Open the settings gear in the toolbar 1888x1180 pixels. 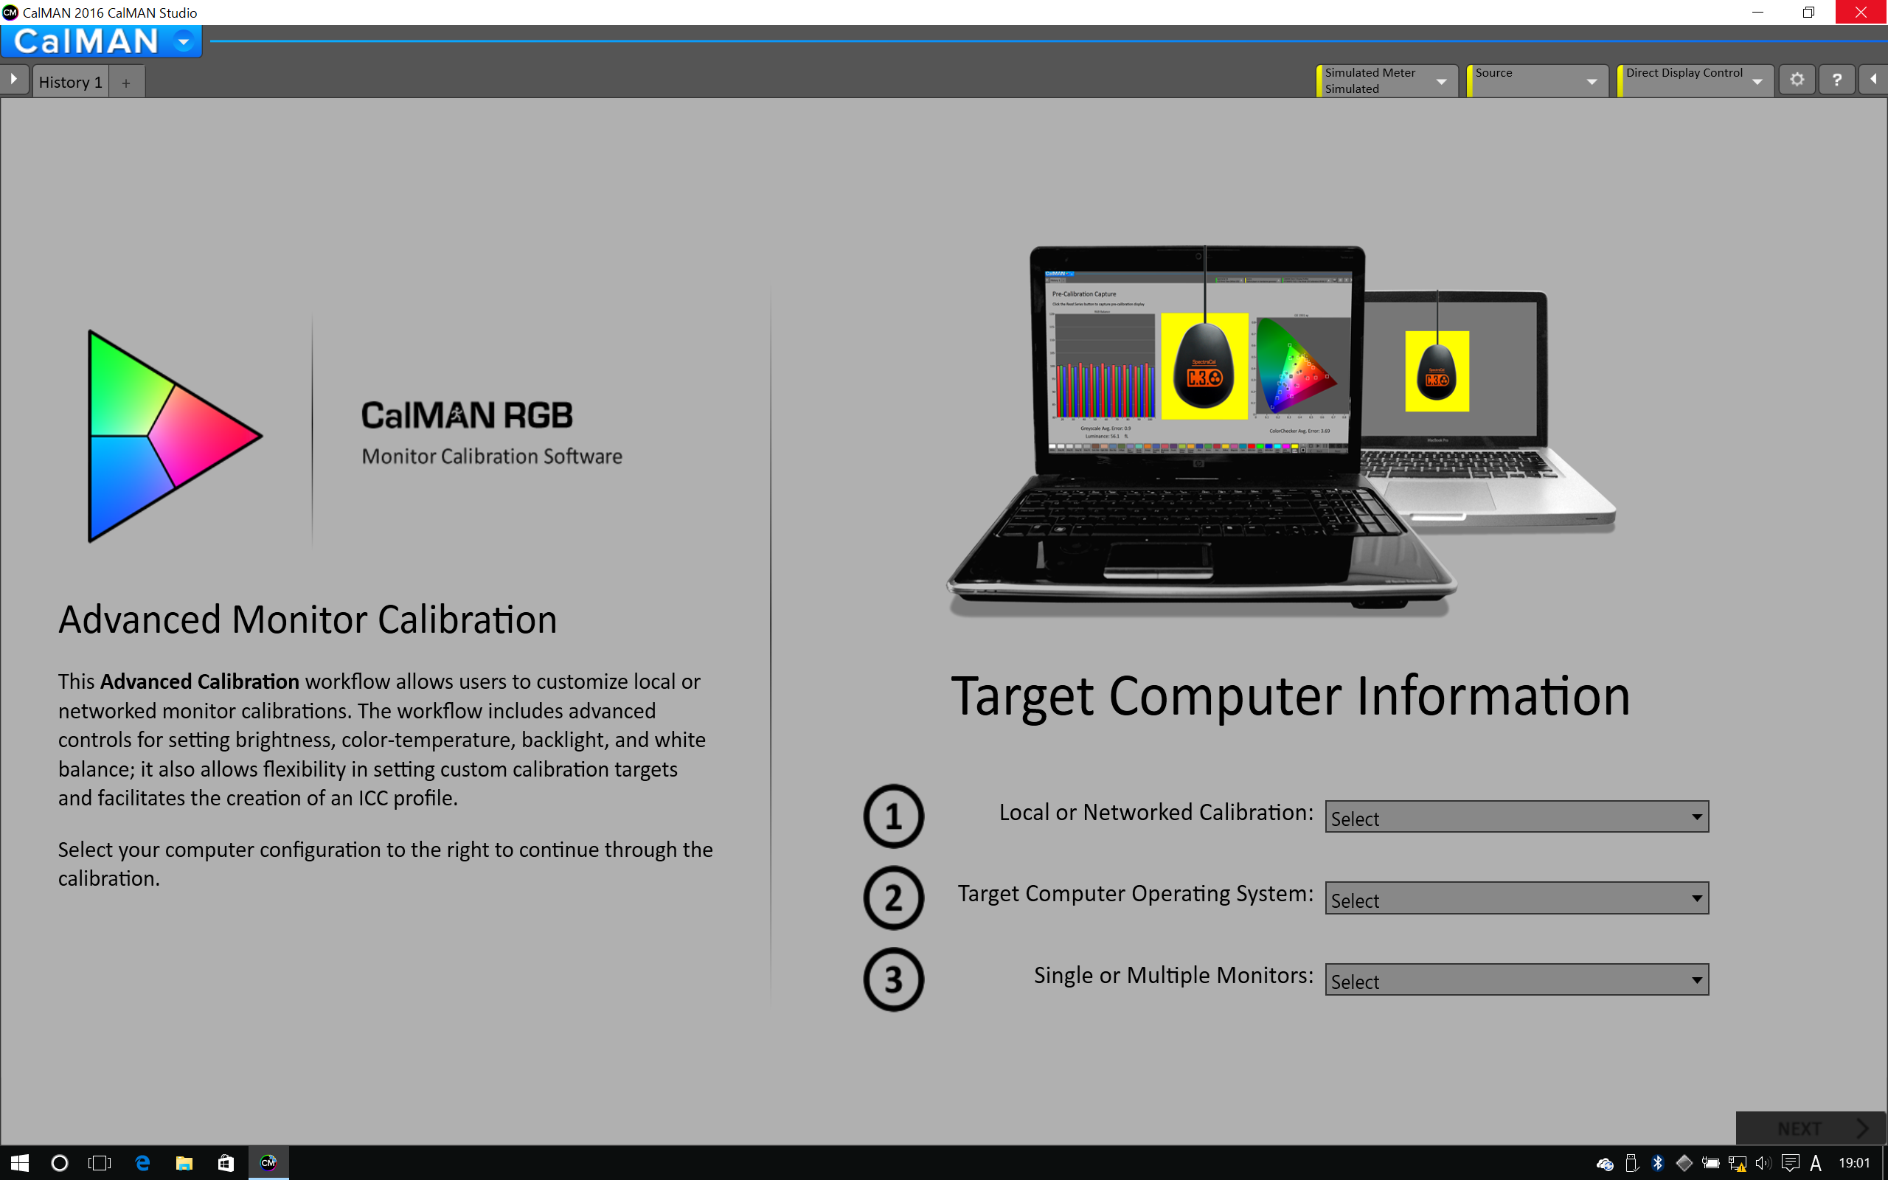1797,80
